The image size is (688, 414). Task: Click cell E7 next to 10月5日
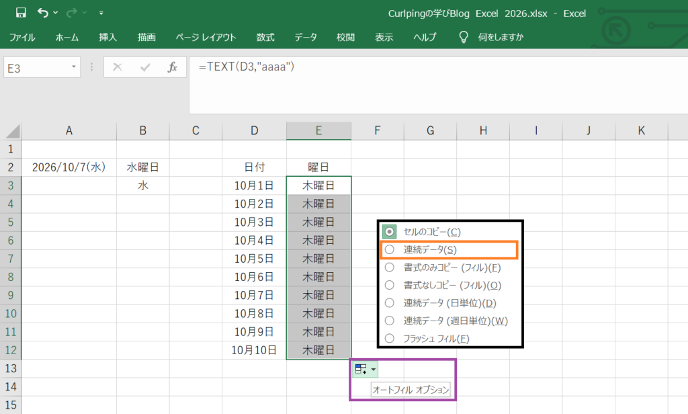pyautogui.click(x=318, y=259)
